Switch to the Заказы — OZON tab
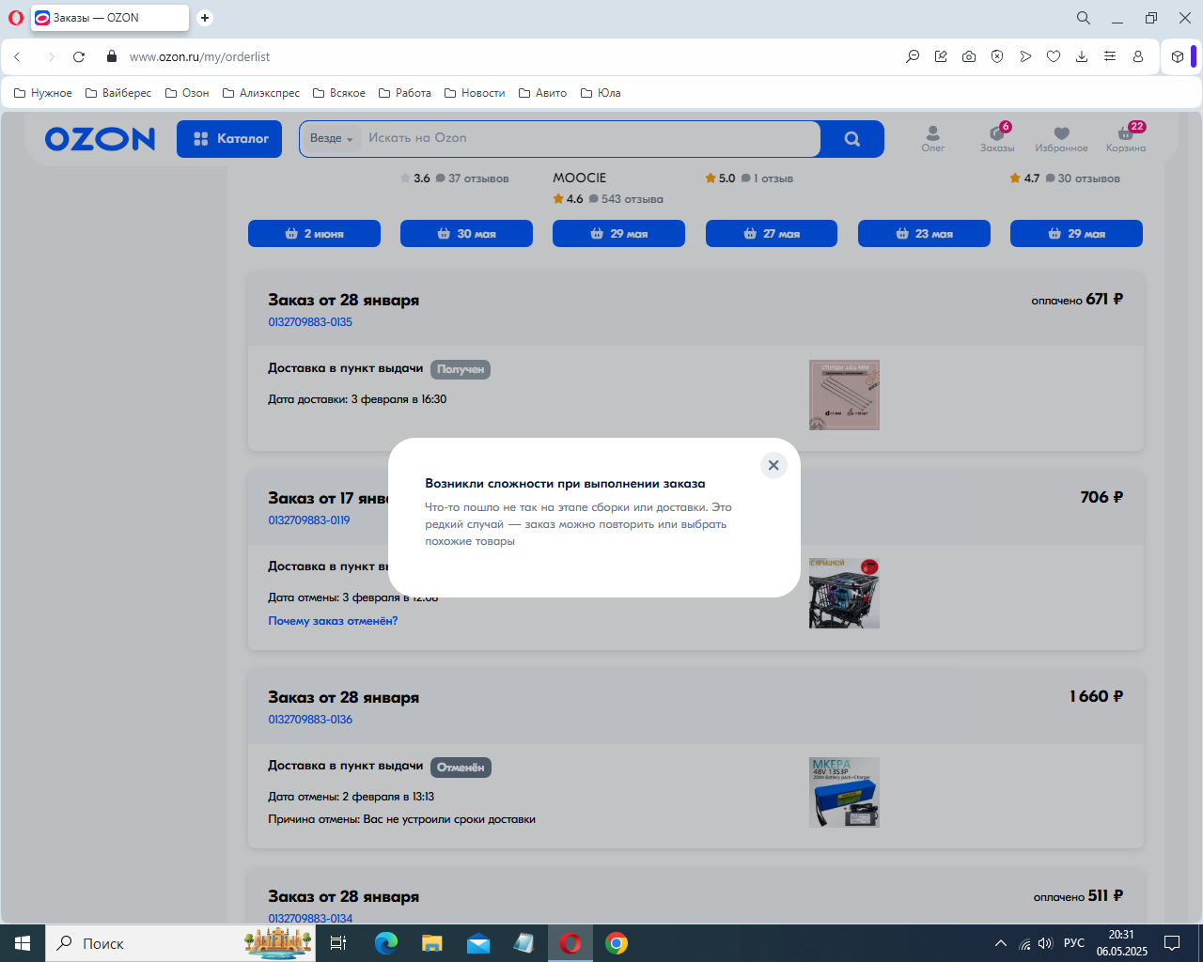This screenshot has width=1203, height=962. click(108, 18)
